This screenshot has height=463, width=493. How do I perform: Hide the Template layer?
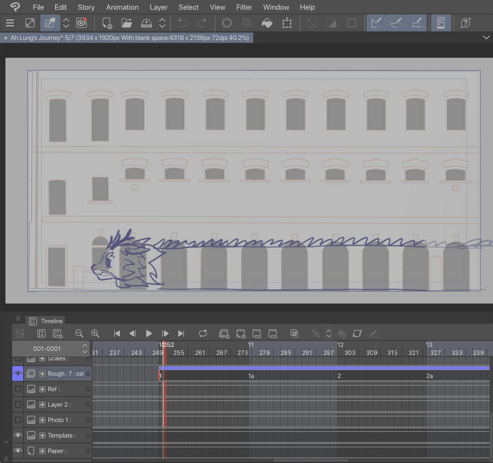point(18,435)
